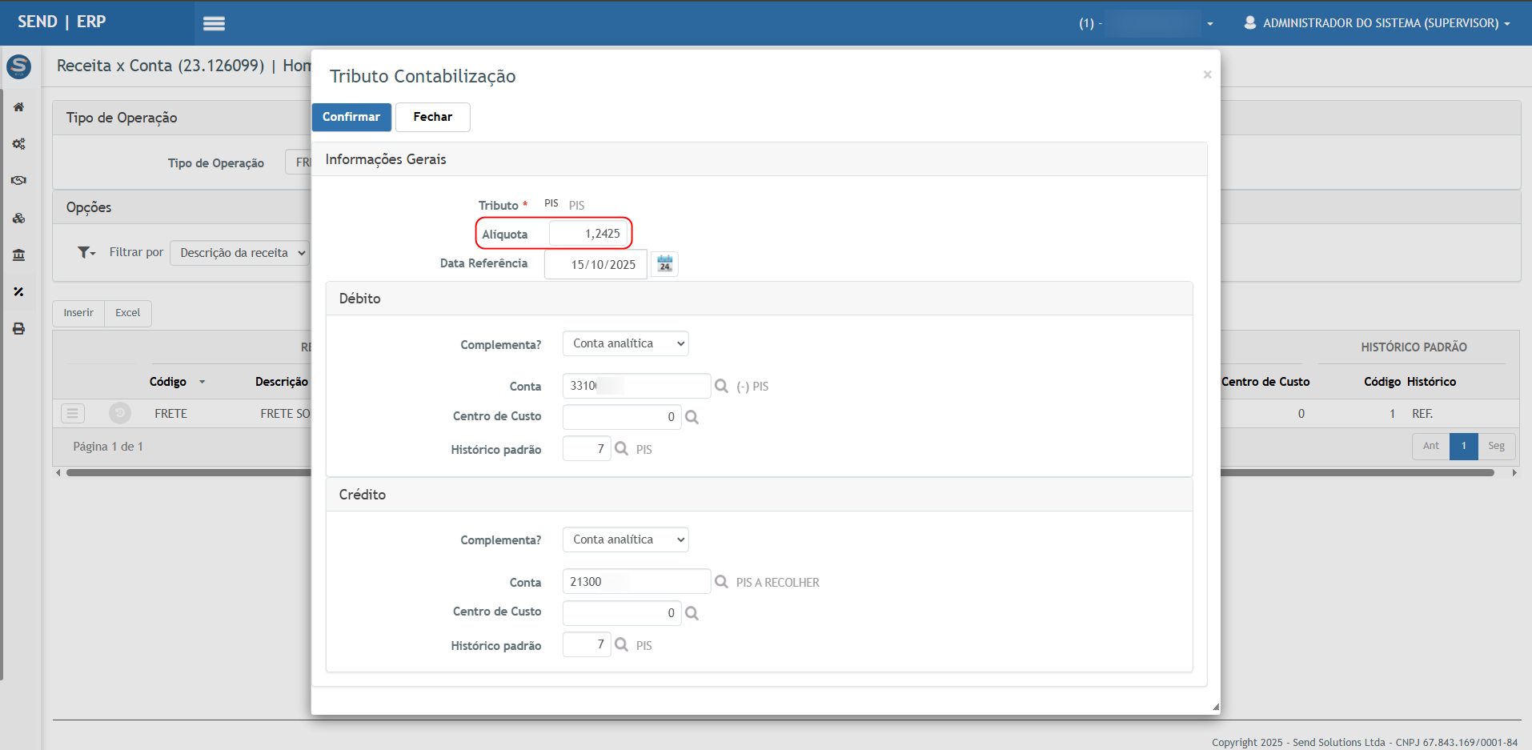Search Crédito Histórico padrão lookup icon

coord(621,644)
